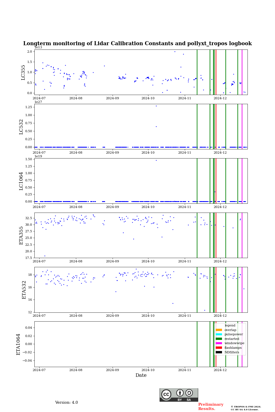
Task: Click the 'pulsepower' legend label
Action: (234, 334)
